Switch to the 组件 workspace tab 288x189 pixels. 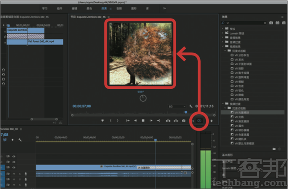point(60,9)
